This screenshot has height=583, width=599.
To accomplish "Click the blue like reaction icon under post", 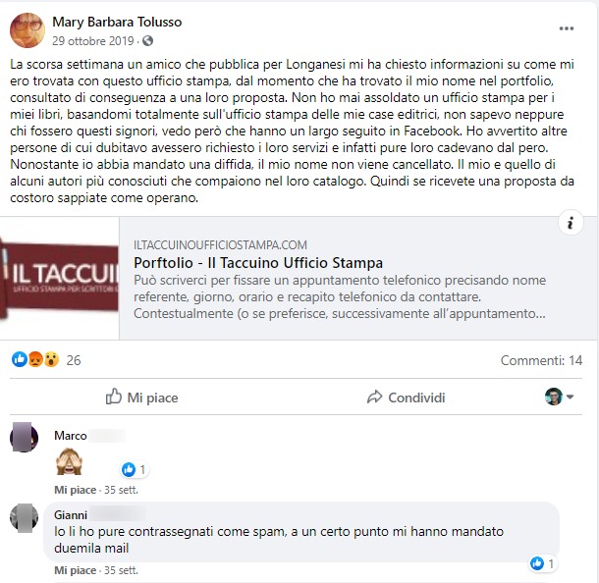I will (x=19, y=359).
